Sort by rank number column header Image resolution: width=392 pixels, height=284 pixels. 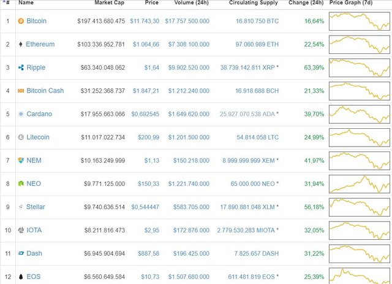point(7,2)
